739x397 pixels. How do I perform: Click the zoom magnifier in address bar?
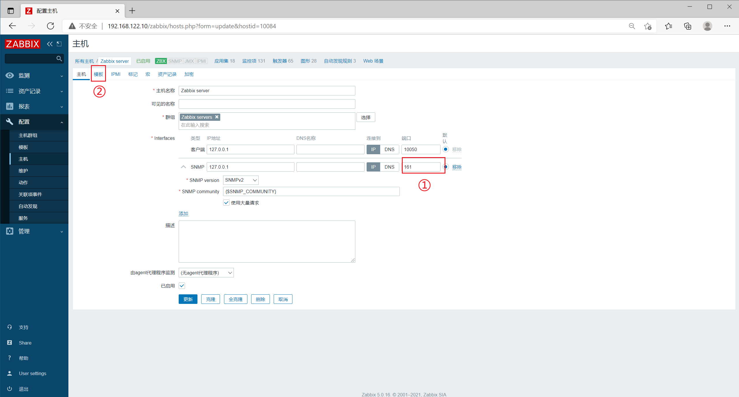coord(632,26)
